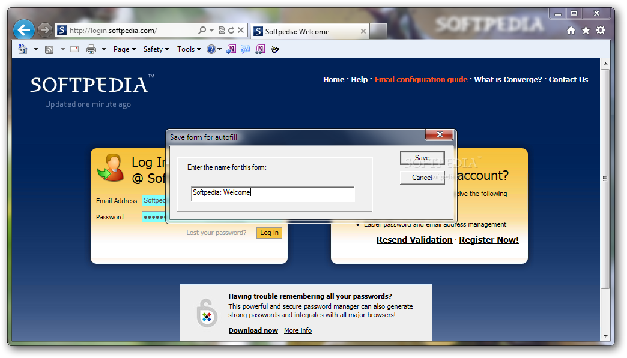The image size is (627, 358).
Task: Click the Password input field
Action: [154, 217]
